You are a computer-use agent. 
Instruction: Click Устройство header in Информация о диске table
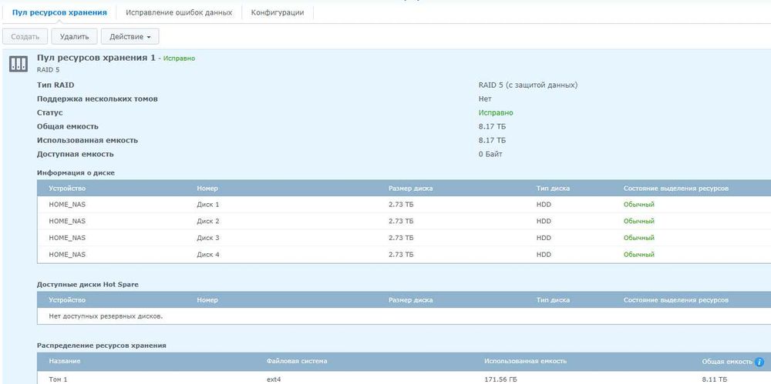point(67,188)
